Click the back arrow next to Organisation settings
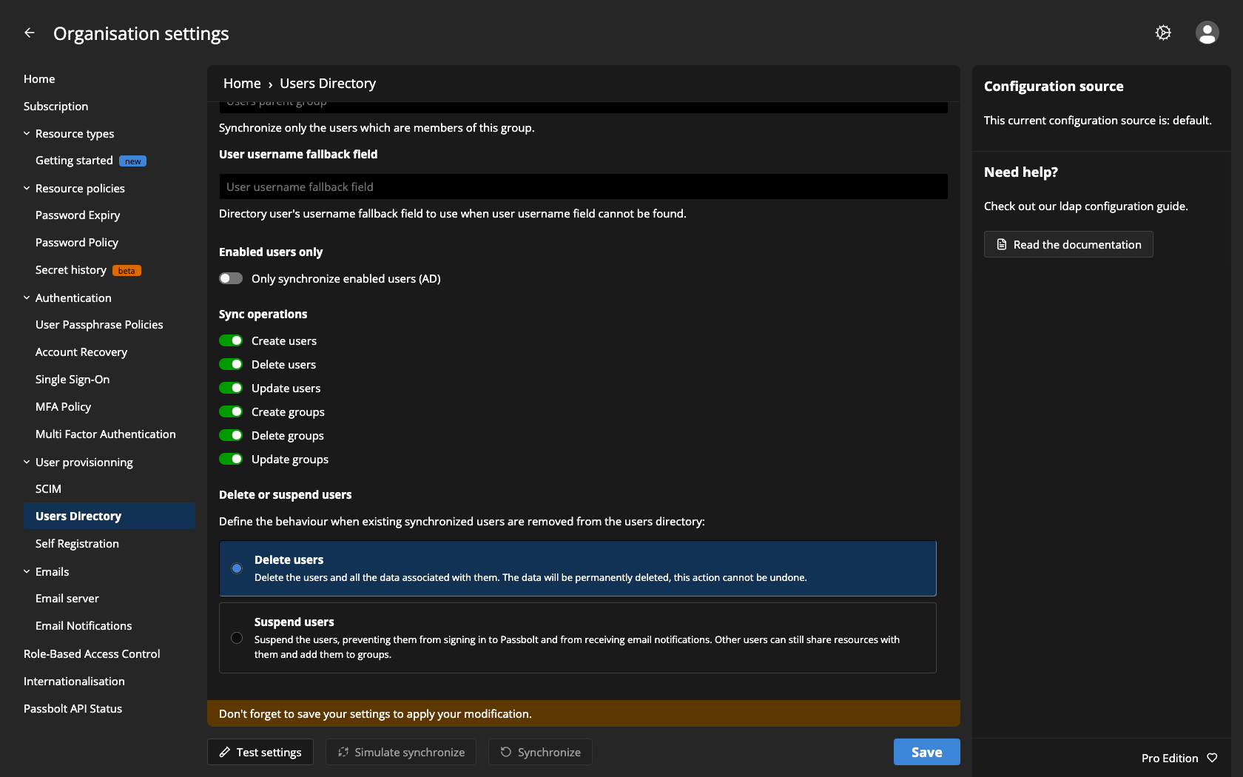 (30, 33)
